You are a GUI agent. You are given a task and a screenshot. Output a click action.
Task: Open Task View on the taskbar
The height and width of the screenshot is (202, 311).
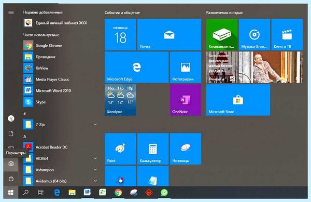click(x=40, y=192)
